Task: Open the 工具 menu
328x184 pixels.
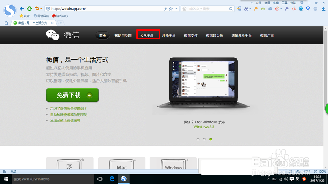Action: pyautogui.click(x=285, y=3)
